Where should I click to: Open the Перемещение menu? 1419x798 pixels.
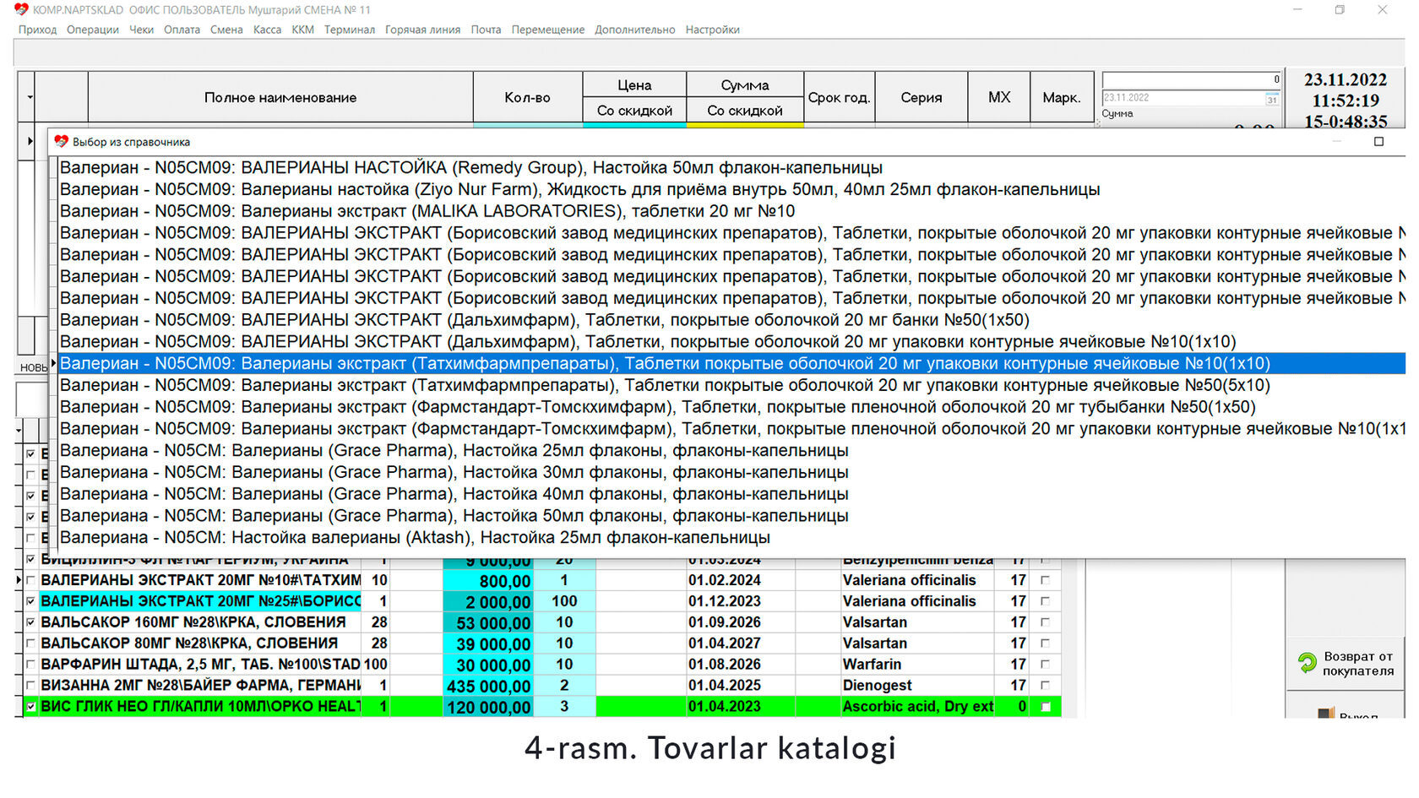tap(547, 30)
